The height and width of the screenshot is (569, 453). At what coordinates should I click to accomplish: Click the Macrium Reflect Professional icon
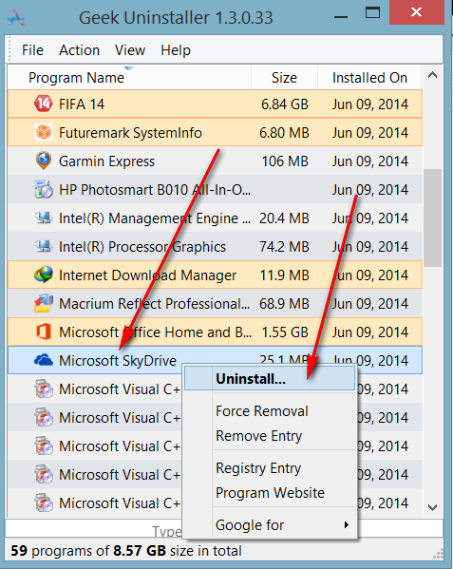coord(43,303)
